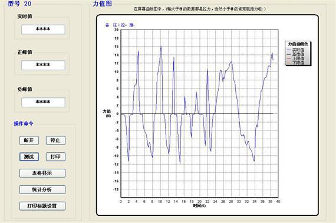Click the 基准值 legend entry
Viewport: 336px width, 223px height.
(x=295, y=54)
